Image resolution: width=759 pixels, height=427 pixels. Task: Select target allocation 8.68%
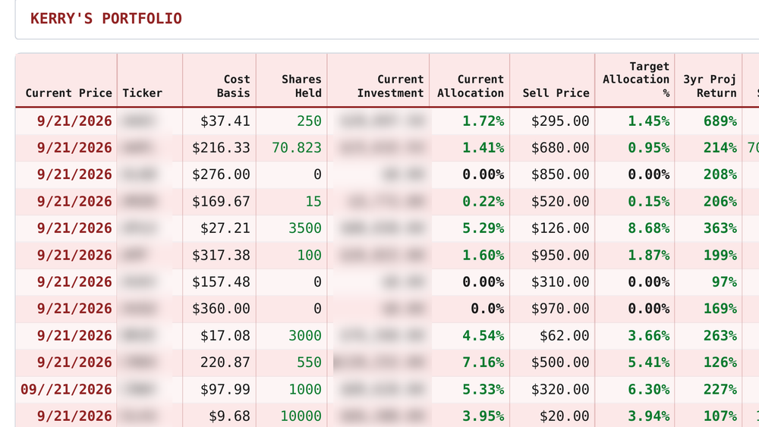[649, 228]
